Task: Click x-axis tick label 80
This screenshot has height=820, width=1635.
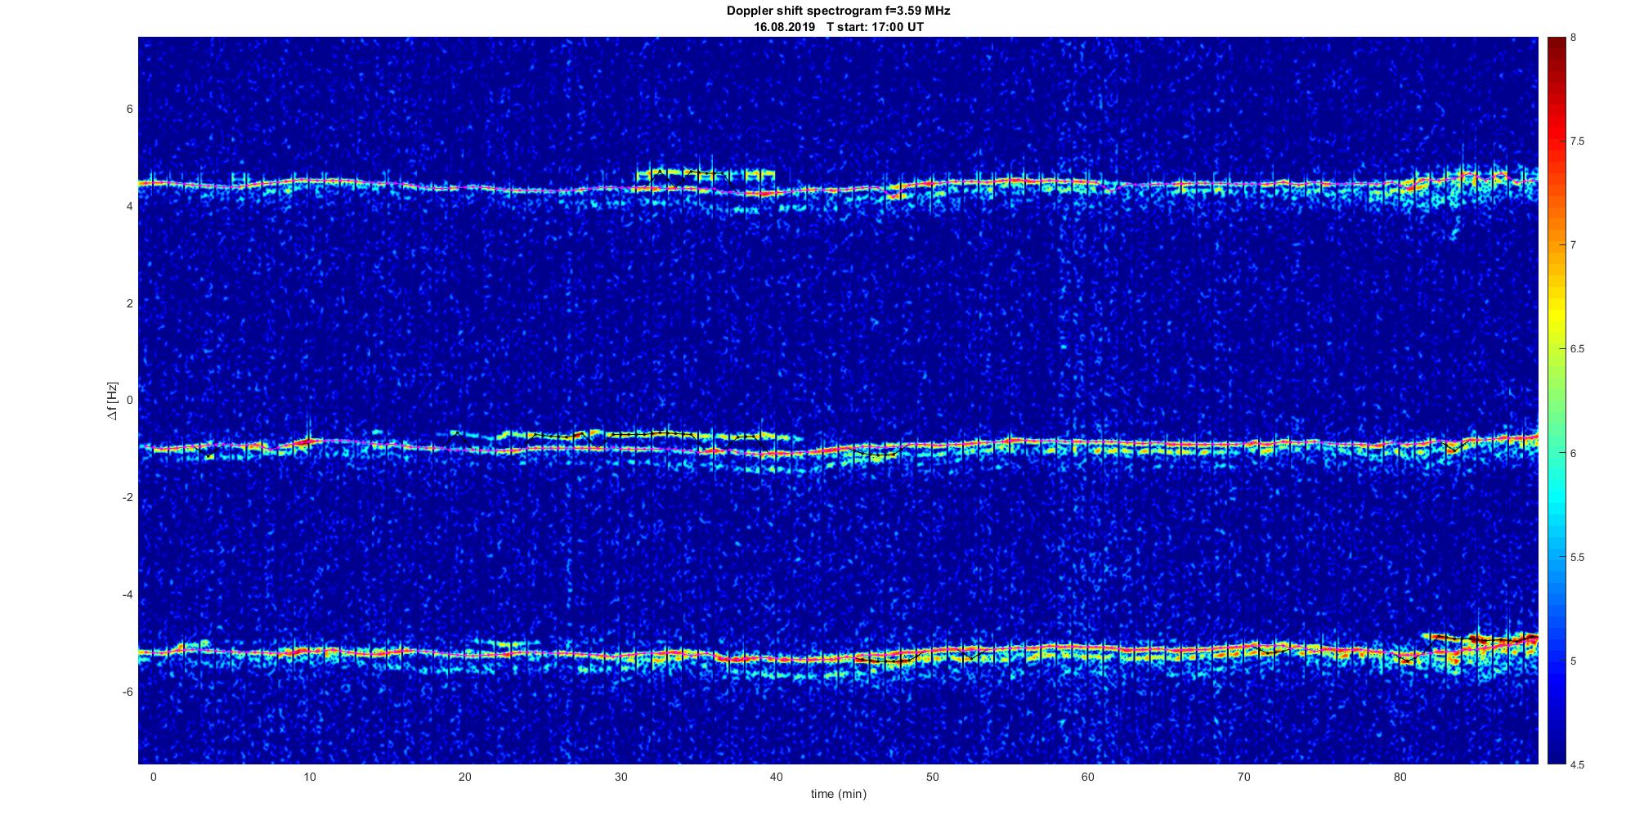Action: tap(1400, 777)
